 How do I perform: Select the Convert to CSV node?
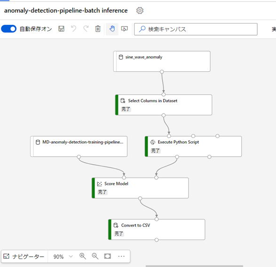(157, 229)
